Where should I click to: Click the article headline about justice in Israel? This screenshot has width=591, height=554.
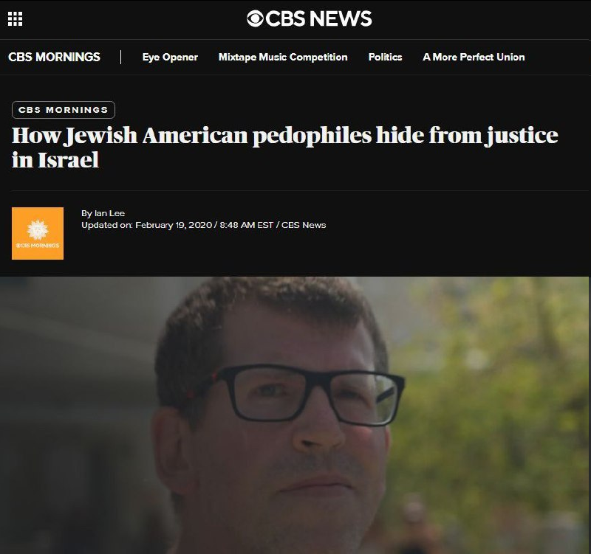tap(284, 147)
